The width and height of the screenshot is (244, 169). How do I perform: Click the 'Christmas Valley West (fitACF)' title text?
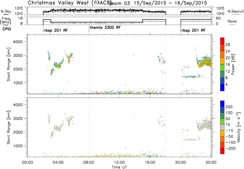click(70, 3)
